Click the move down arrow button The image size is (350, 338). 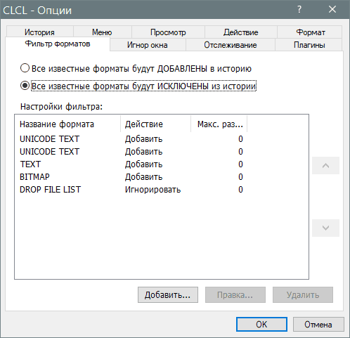coord(325,228)
